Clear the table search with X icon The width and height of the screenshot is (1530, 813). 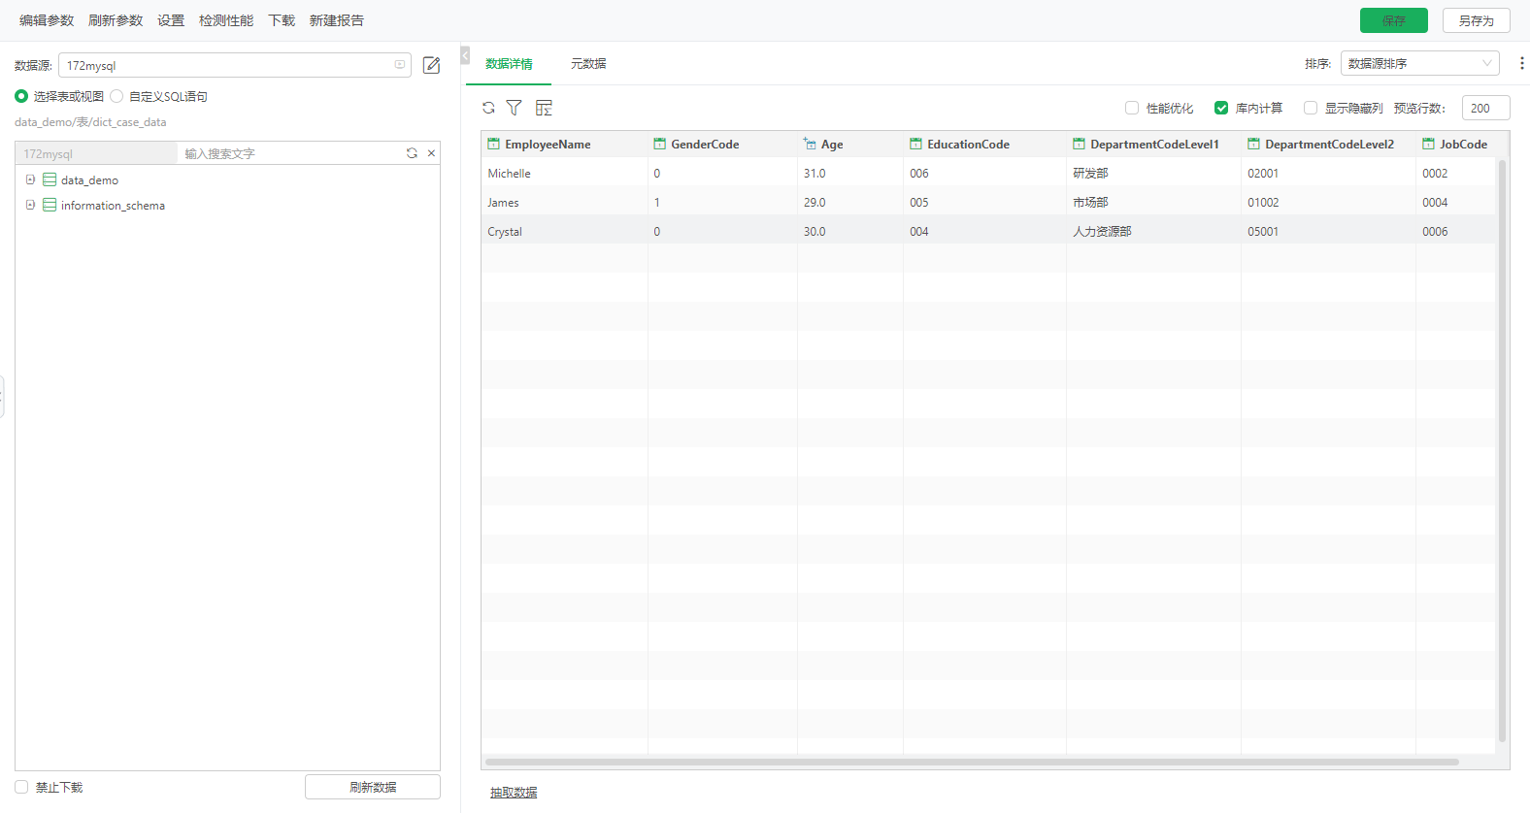point(431,153)
